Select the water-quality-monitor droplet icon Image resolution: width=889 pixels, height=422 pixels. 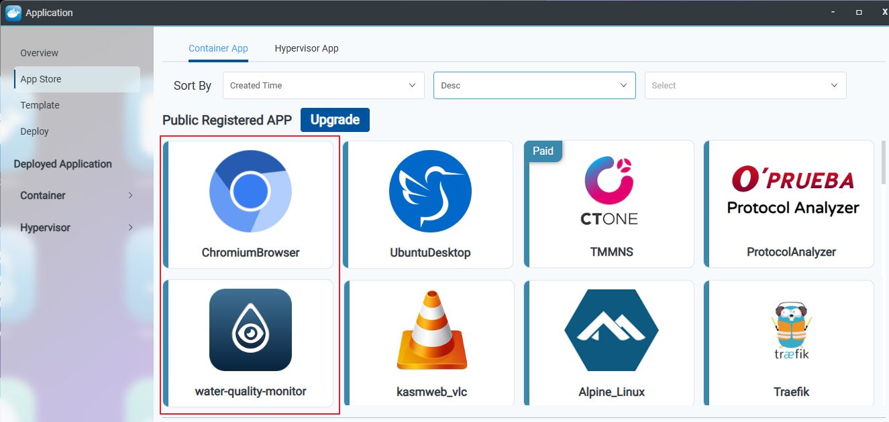pos(250,330)
